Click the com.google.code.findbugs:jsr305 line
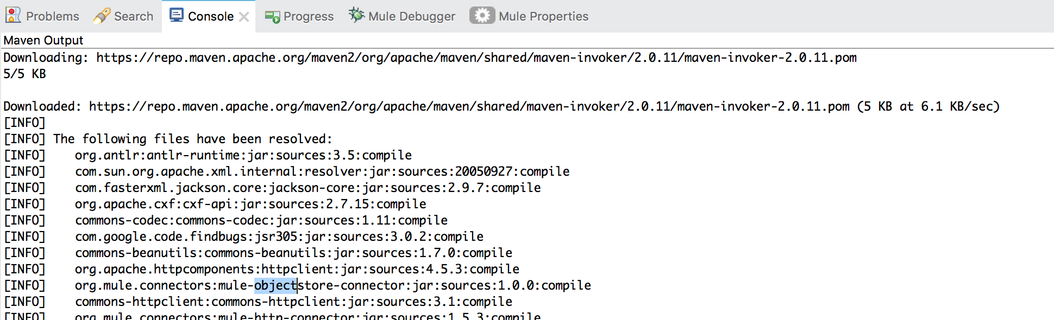The image size is (1054, 320). coord(243,236)
